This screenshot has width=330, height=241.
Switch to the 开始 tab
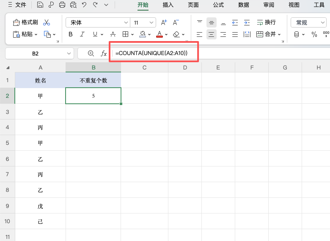[143, 5]
